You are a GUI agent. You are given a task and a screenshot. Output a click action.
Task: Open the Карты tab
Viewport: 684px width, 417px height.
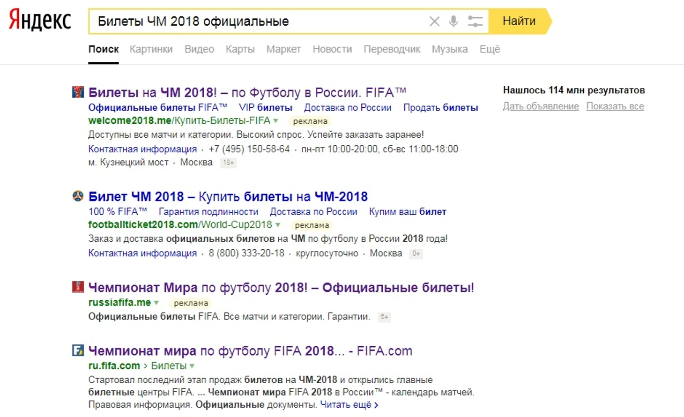coord(240,49)
